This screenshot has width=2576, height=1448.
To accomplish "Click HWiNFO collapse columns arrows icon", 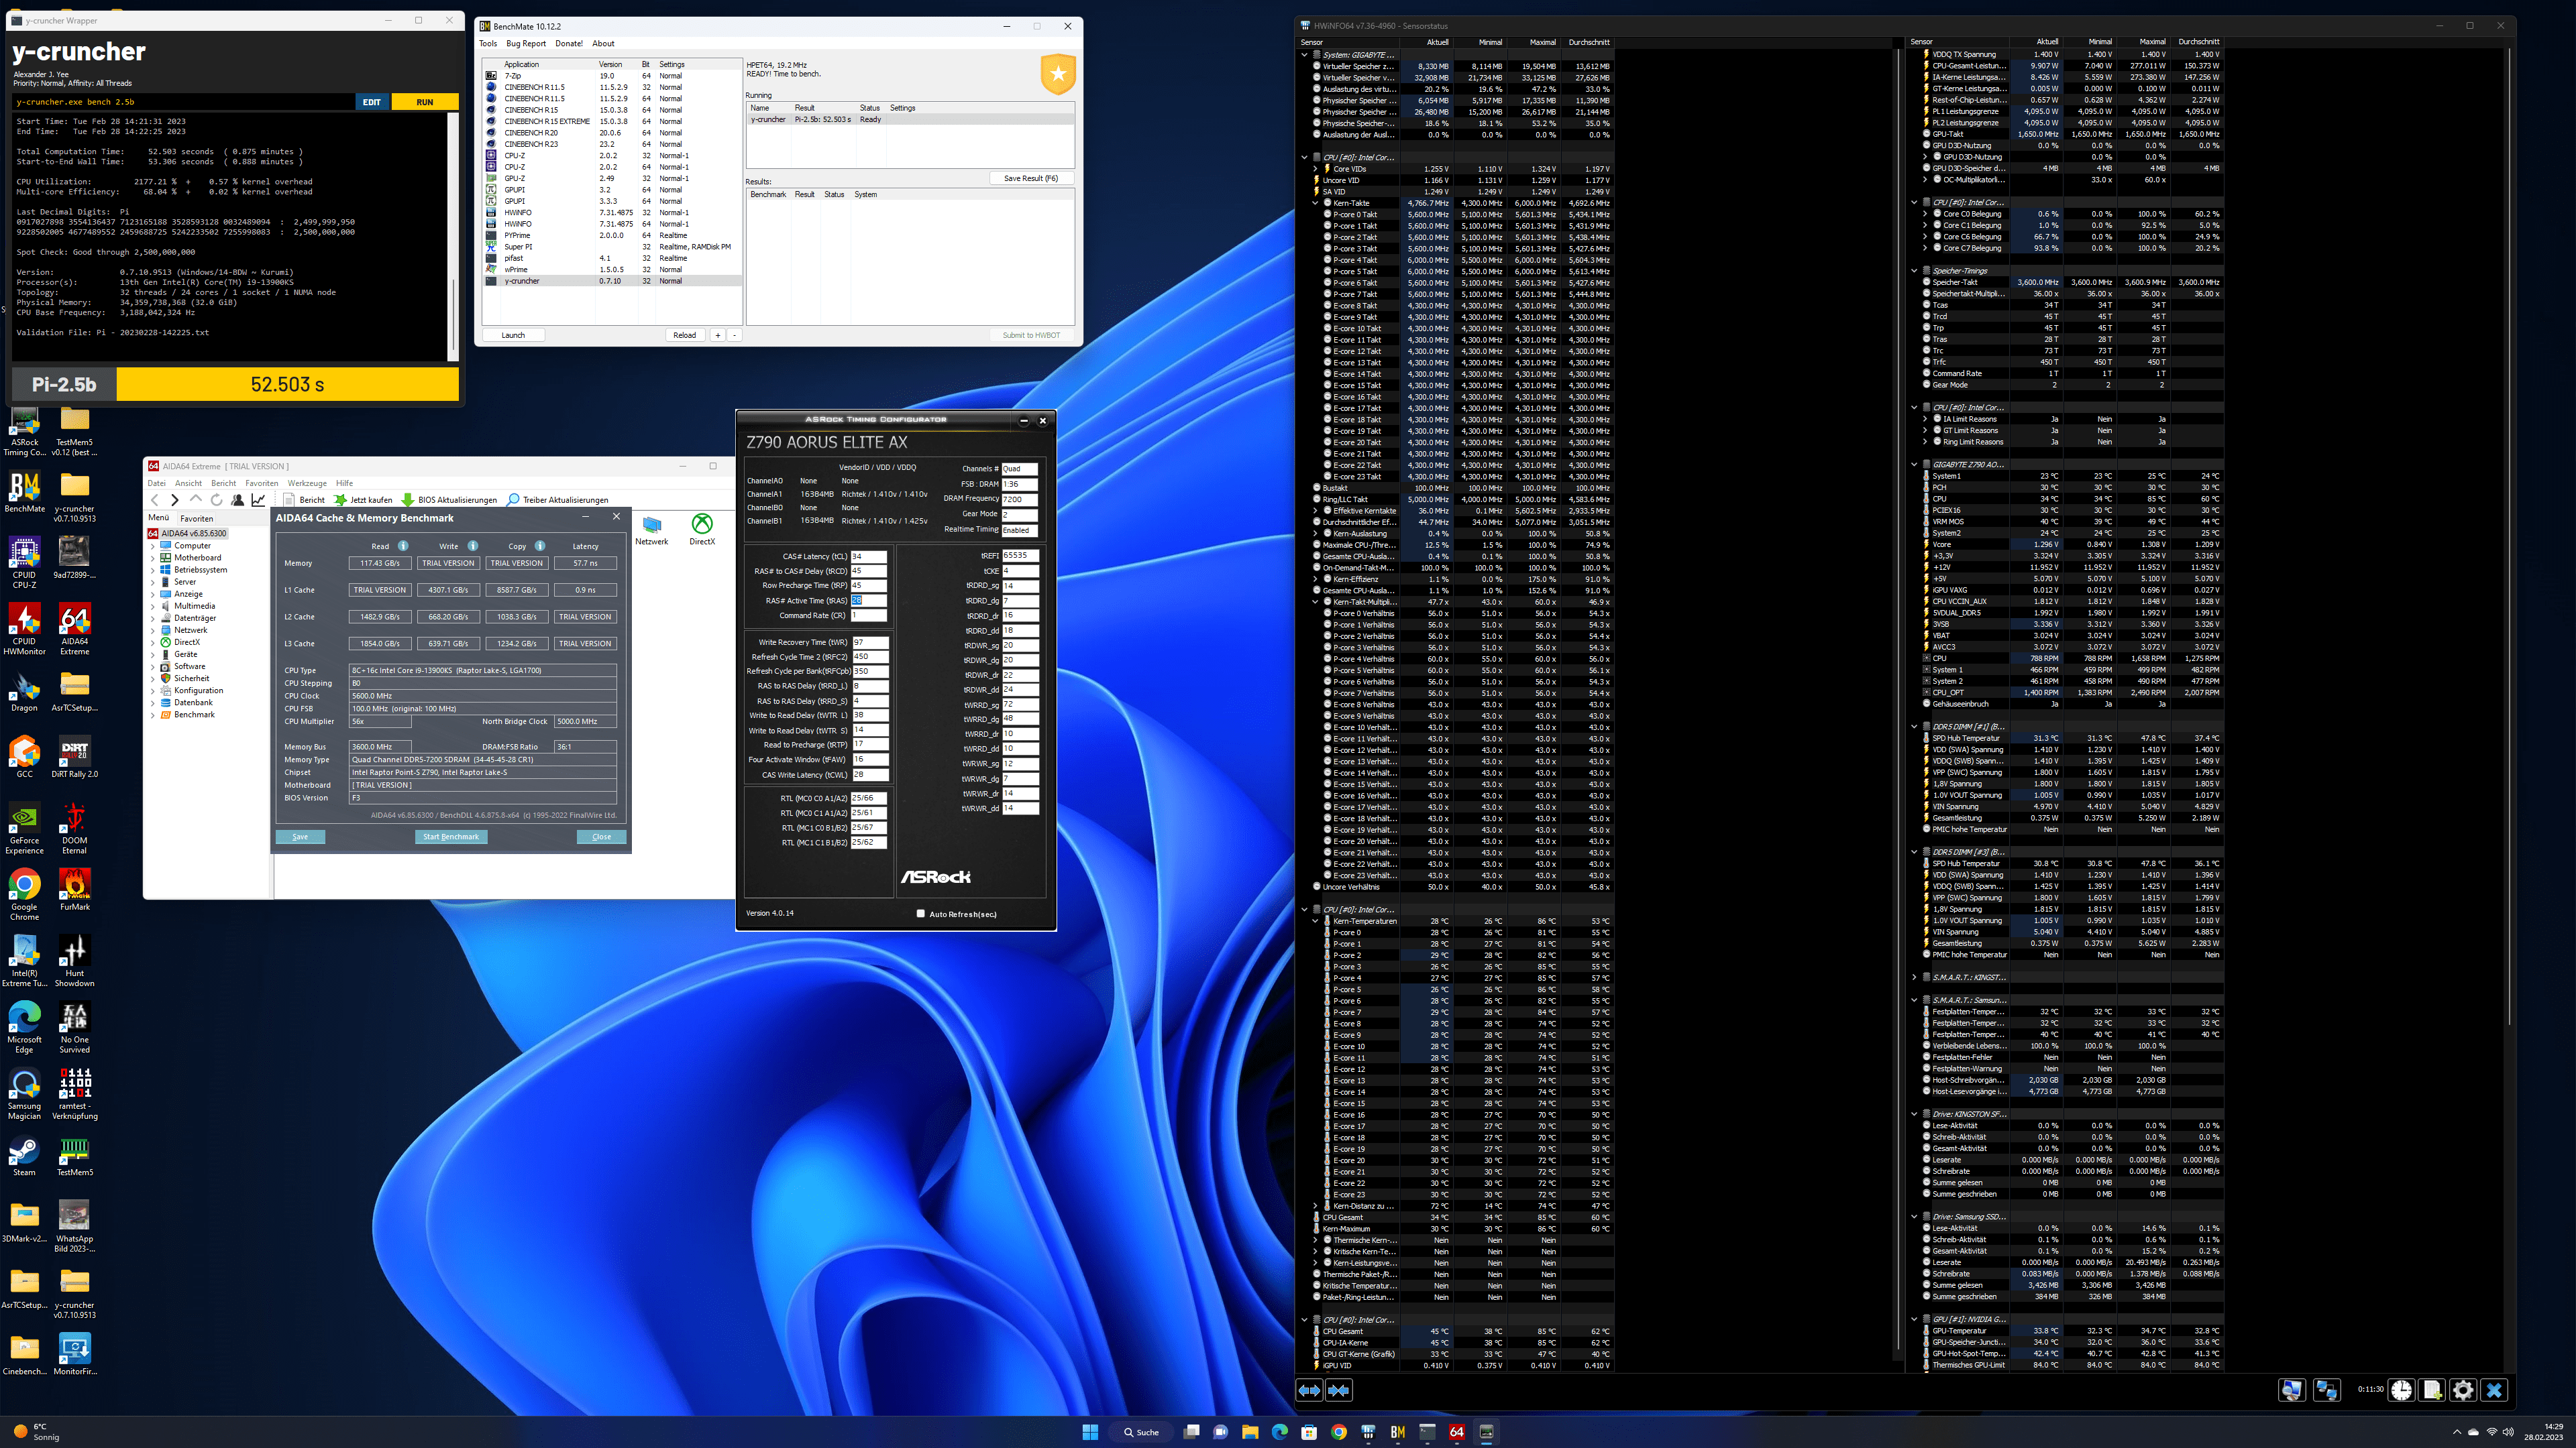I will click(x=1339, y=1390).
